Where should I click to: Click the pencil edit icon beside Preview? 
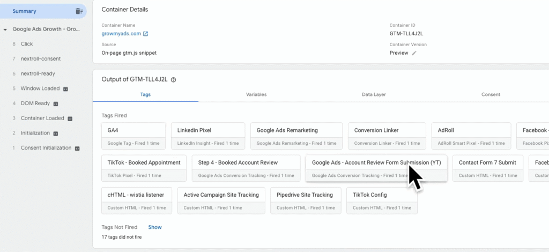pyautogui.click(x=414, y=53)
